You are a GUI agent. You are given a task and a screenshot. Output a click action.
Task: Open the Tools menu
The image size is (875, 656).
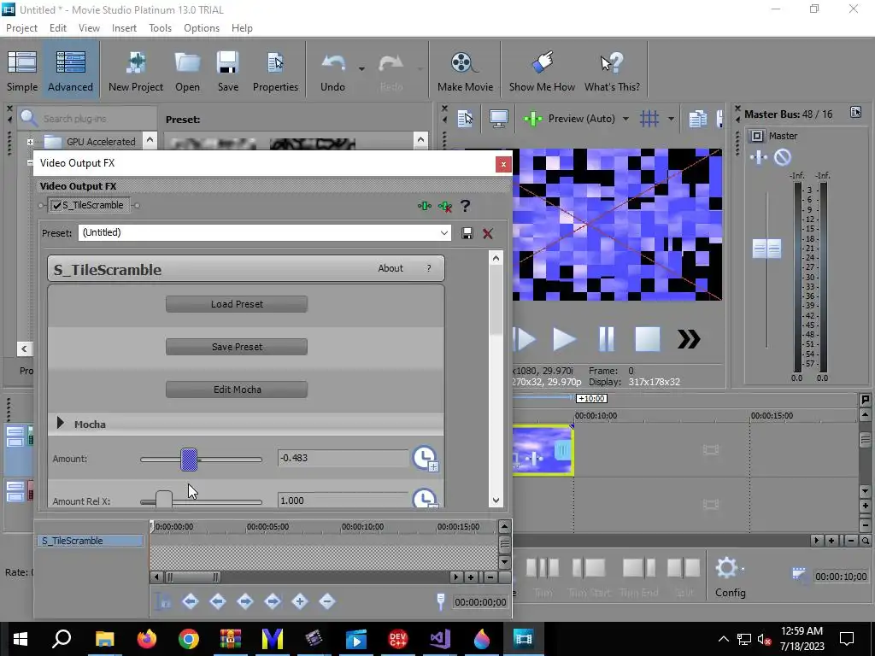160,28
